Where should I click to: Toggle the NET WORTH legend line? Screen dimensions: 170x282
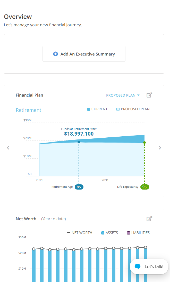[80, 233]
